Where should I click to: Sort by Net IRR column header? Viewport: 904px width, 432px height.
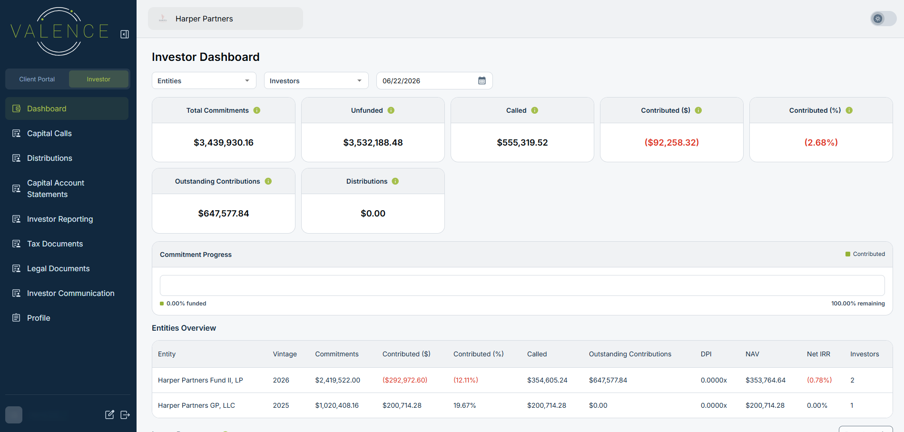[818, 354]
